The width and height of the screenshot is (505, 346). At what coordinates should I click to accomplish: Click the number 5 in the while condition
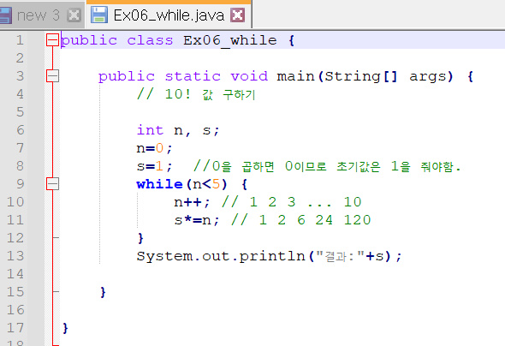tap(216, 184)
